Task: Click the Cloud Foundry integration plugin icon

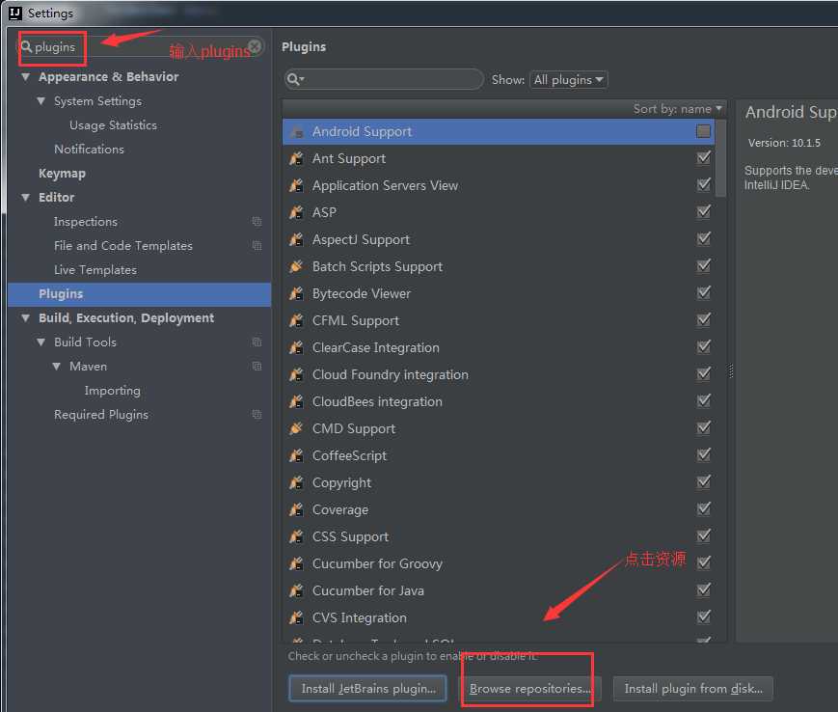Action: pos(296,374)
